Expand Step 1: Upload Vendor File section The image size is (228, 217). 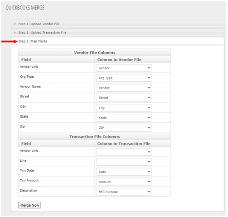118,24
